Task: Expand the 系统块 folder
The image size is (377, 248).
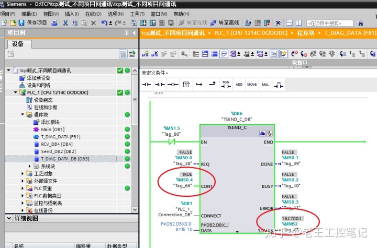Action: click(x=29, y=166)
